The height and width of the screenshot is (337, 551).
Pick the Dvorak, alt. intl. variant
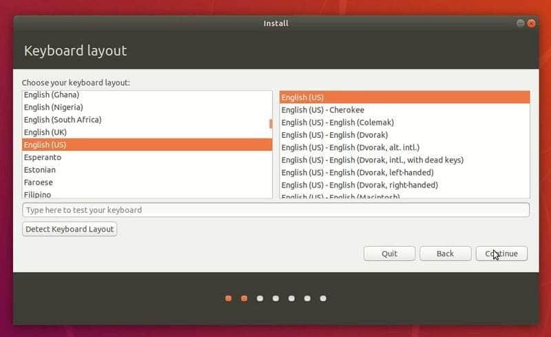tap(350, 147)
